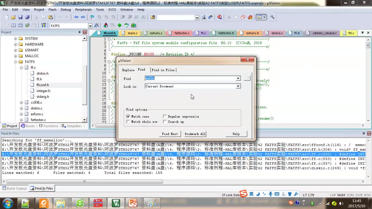Enable Match whole word checkbox
The height and width of the screenshot is (209, 372).
click(128, 122)
